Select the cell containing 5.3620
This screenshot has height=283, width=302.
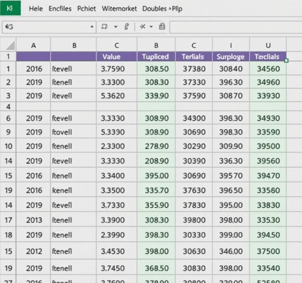pos(113,96)
